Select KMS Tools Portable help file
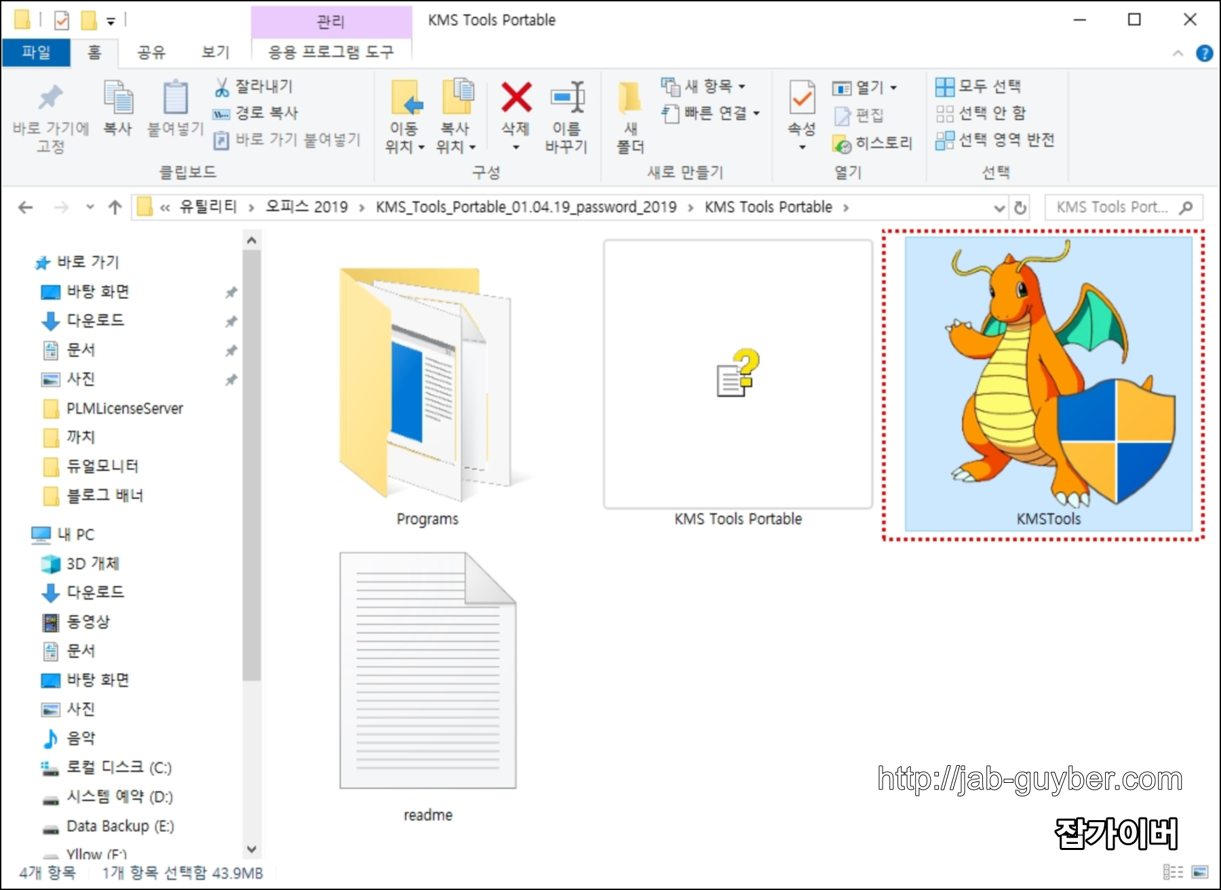 (x=738, y=384)
